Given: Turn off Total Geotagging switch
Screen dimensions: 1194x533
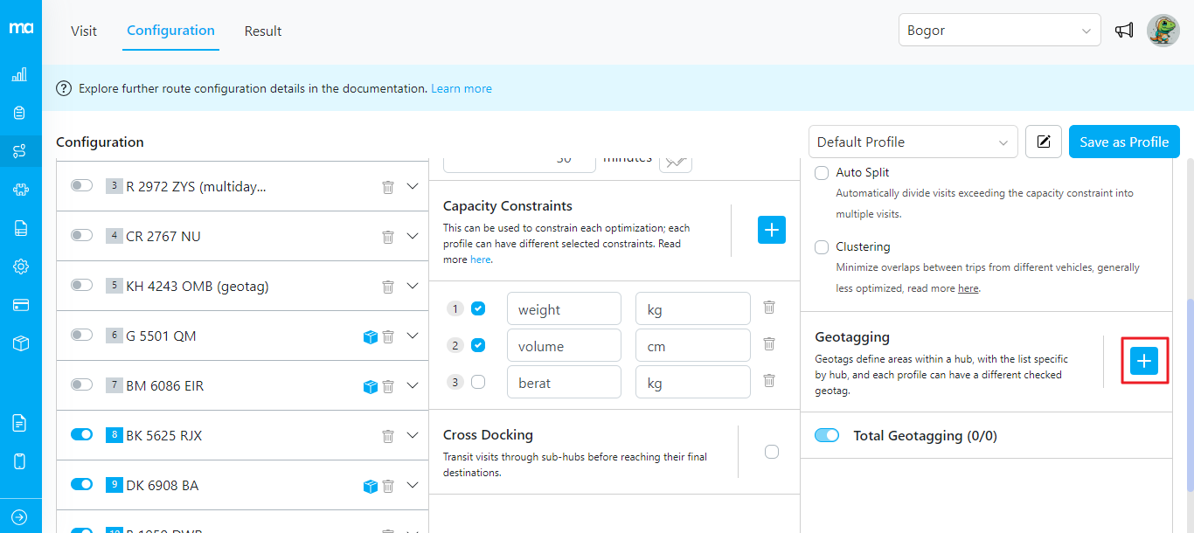Looking at the screenshot, I should click(826, 436).
